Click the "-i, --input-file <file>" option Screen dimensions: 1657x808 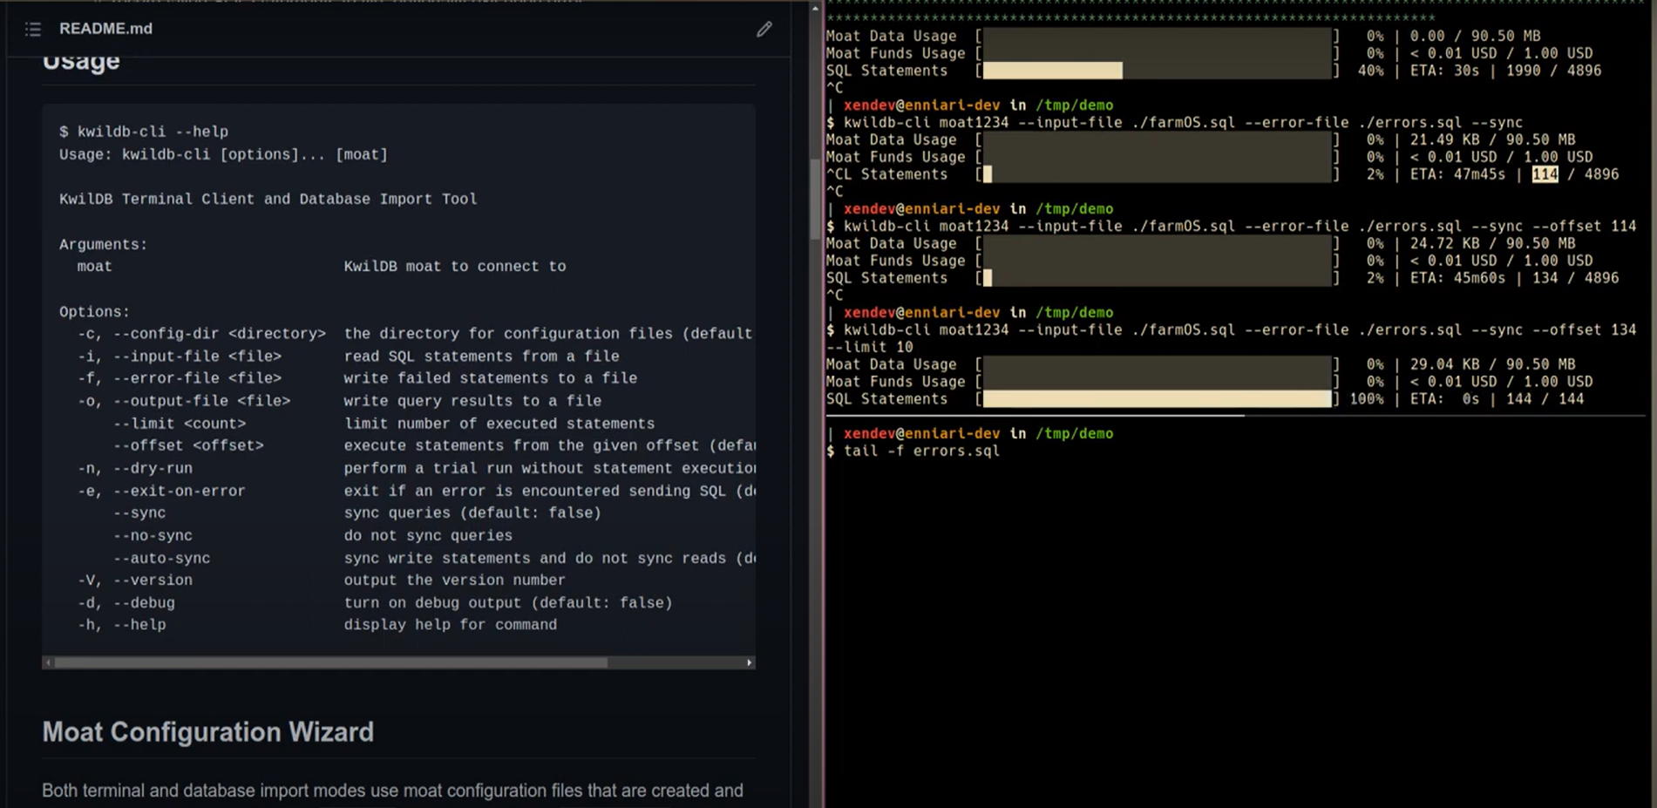click(x=180, y=356)
